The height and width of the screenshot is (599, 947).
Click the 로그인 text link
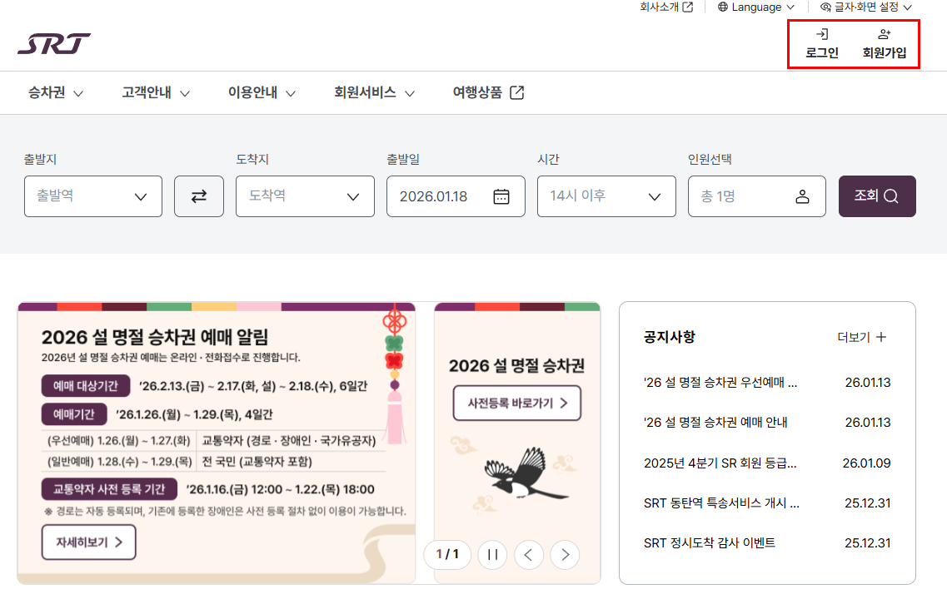pyautogui.click(x=822, y=52)
